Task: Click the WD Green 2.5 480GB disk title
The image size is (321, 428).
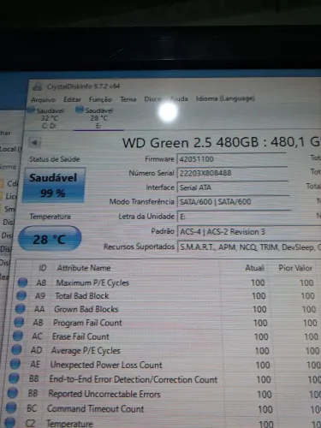Action: 222,142
